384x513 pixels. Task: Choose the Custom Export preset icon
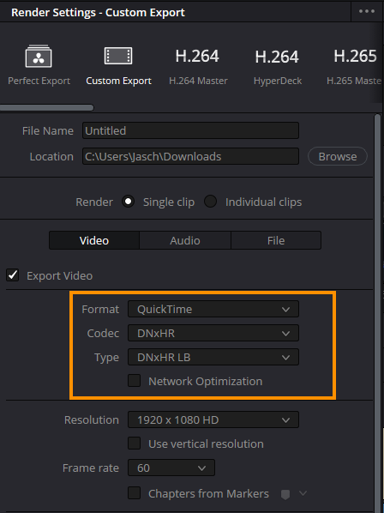click(x=118, y=56)
